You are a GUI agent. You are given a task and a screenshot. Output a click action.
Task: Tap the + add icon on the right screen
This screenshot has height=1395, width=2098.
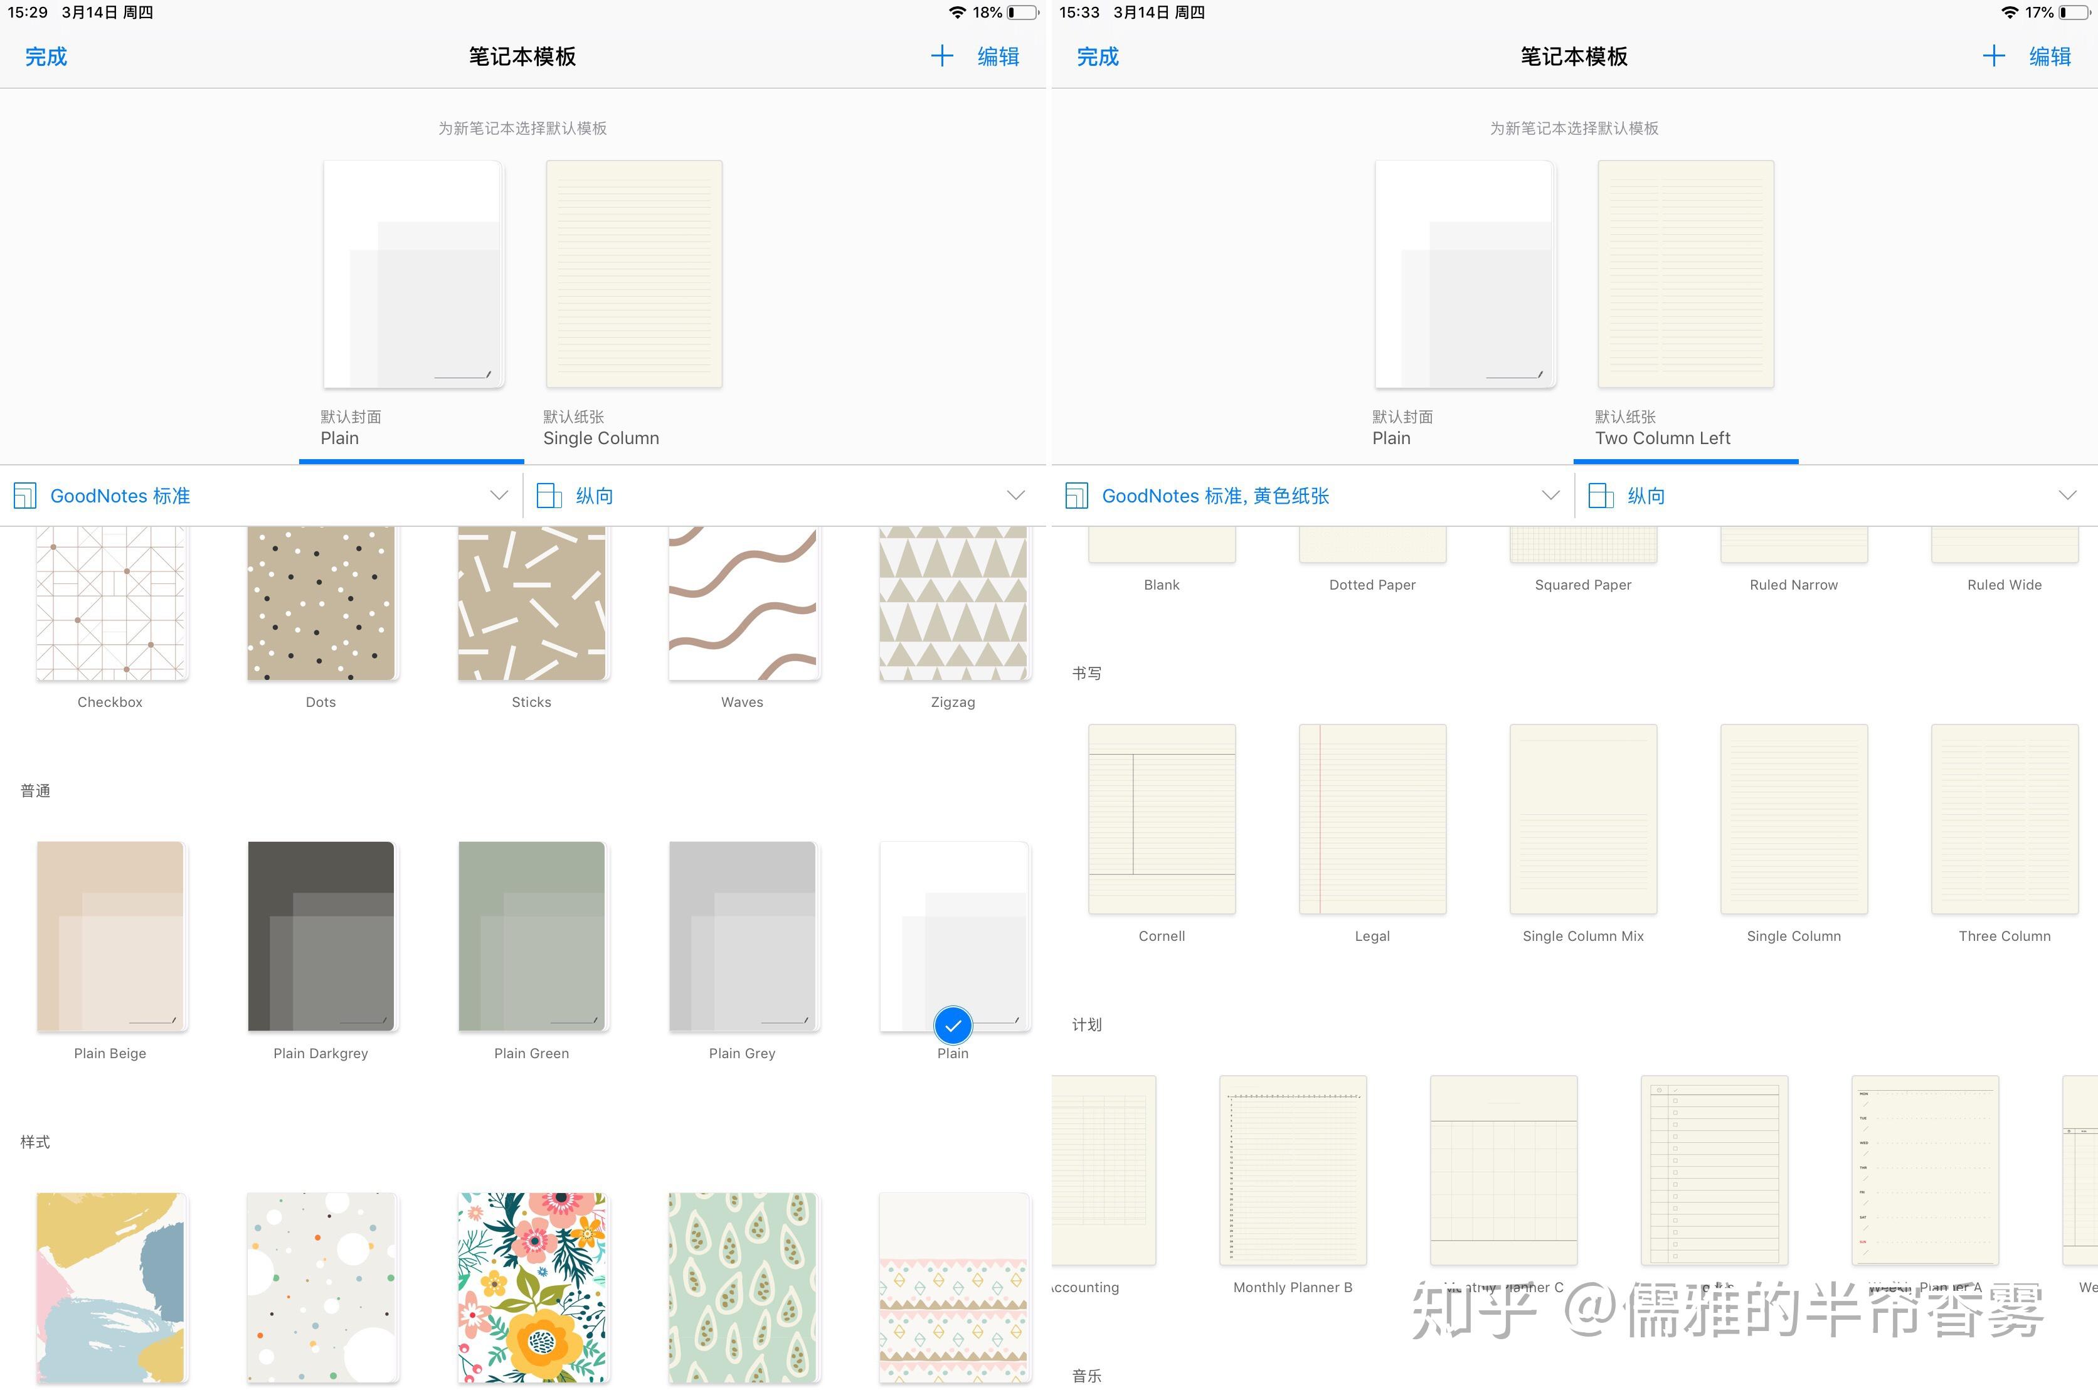pos(1994,56)
